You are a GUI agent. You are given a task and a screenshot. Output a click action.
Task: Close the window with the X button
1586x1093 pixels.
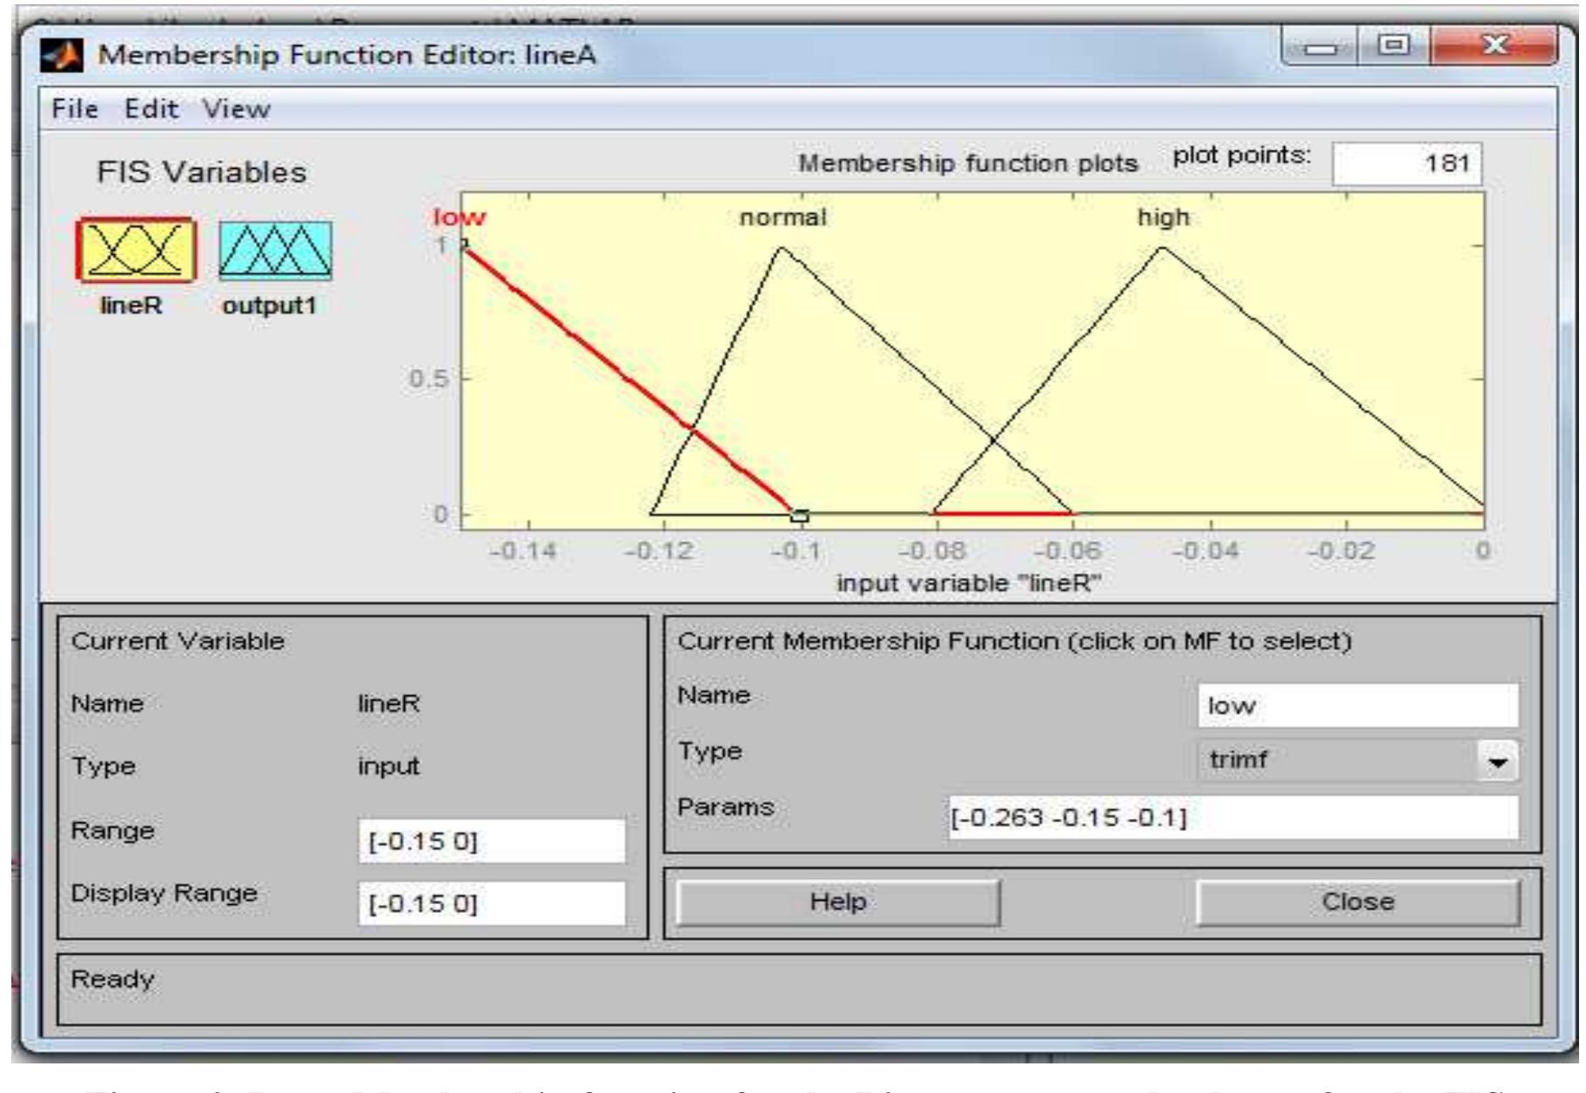coord(1494,44)
